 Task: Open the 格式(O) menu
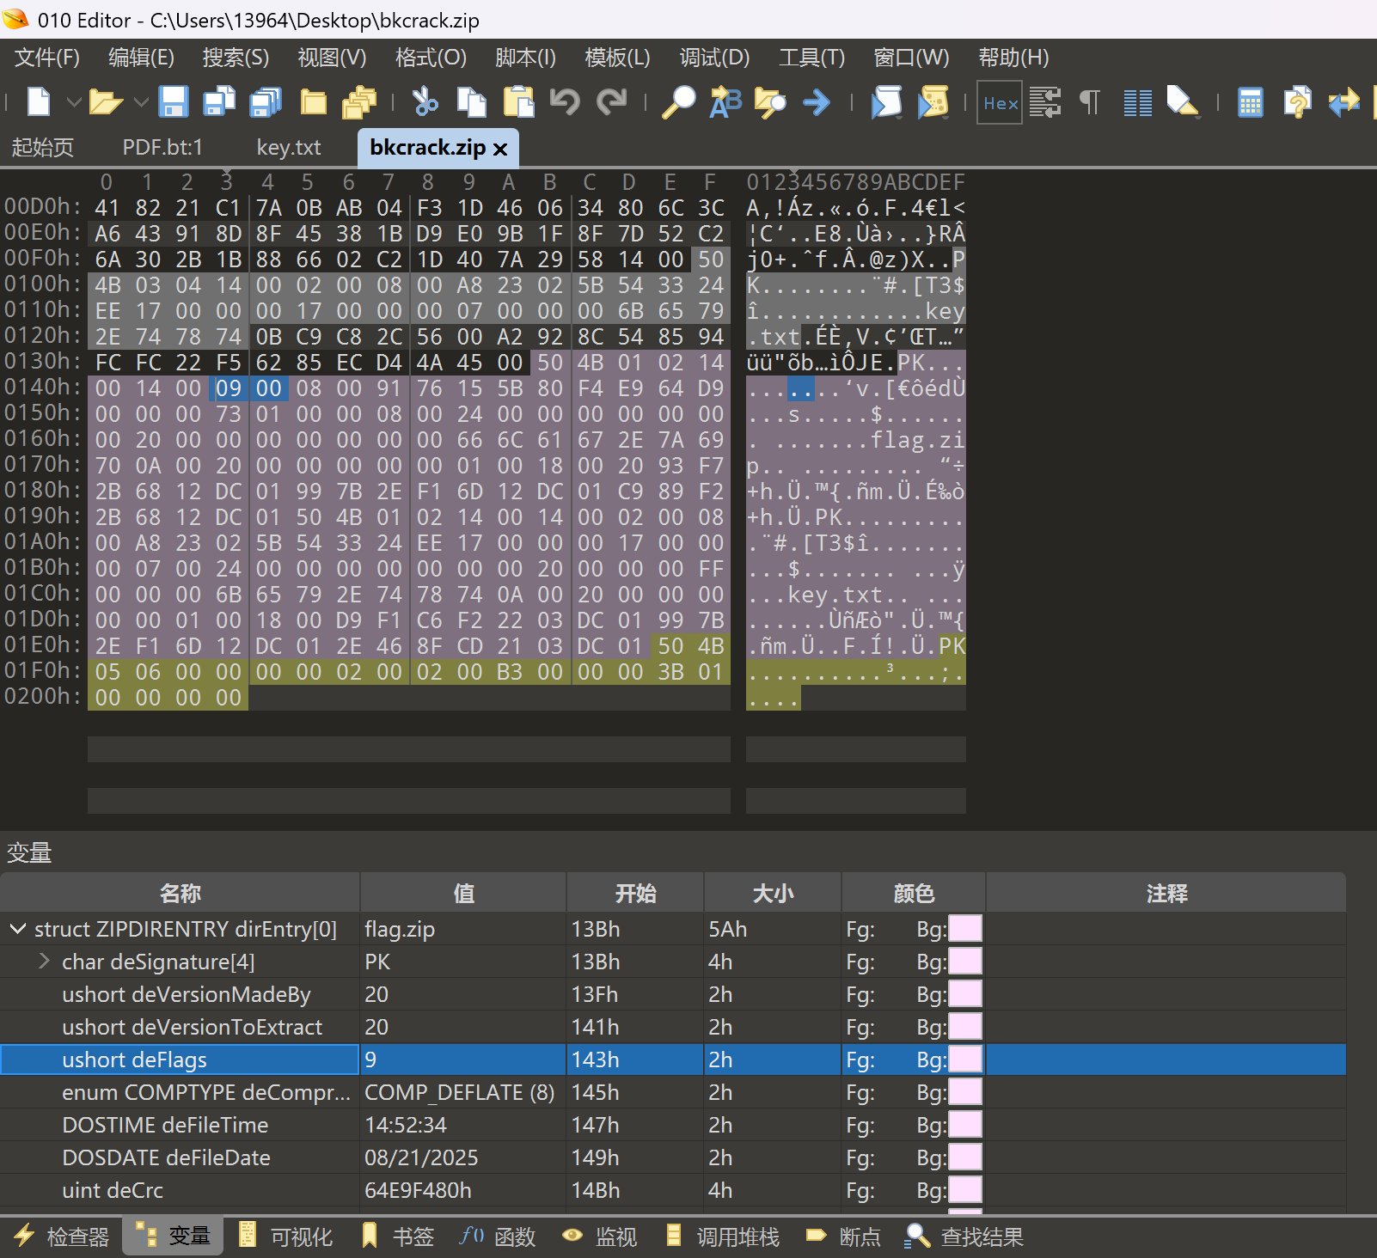click(x=431, y=58)
